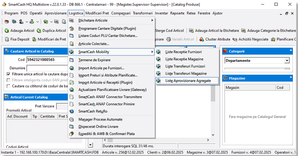This screenshot has width=298, height=156.
Task: Click the Pret Vanzare field
Action: tap(62, 106)
